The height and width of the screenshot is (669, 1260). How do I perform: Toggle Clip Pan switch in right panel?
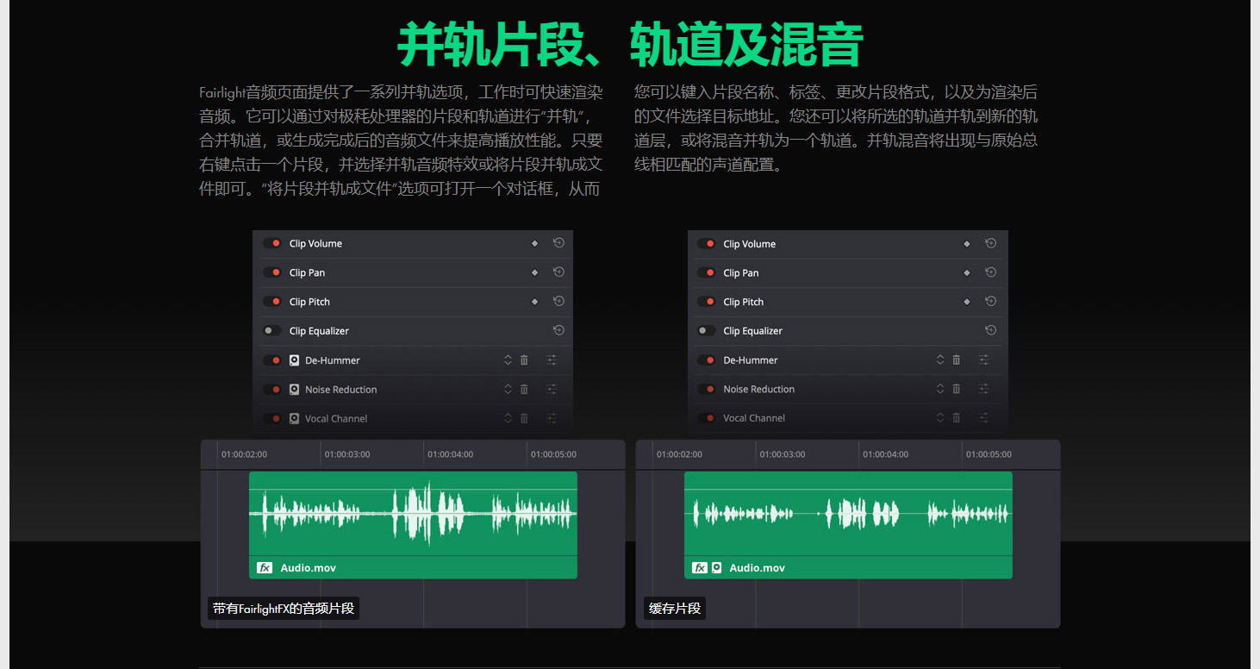click(707, 272)
